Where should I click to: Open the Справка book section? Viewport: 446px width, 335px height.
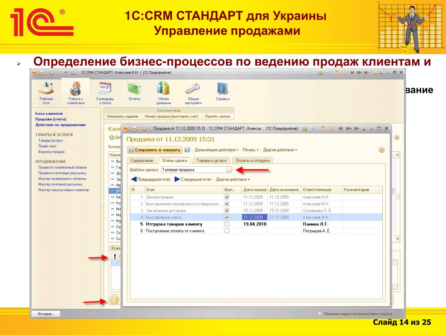coord(223,92)
